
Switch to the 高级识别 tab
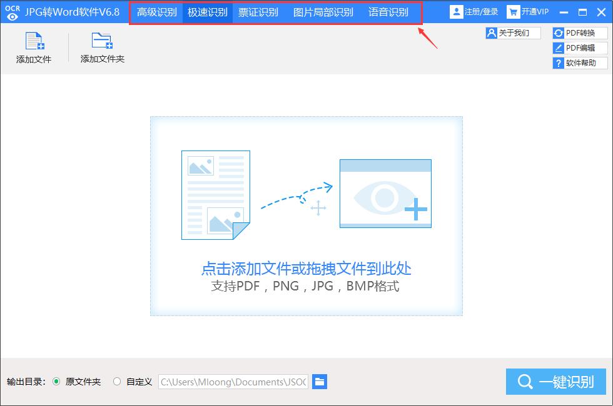[x=157, y=12]
